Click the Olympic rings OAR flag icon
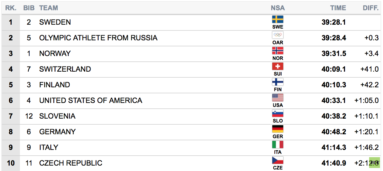Image resolution: width=383 pixels, height=171 pixels. (x=278, y=35)
